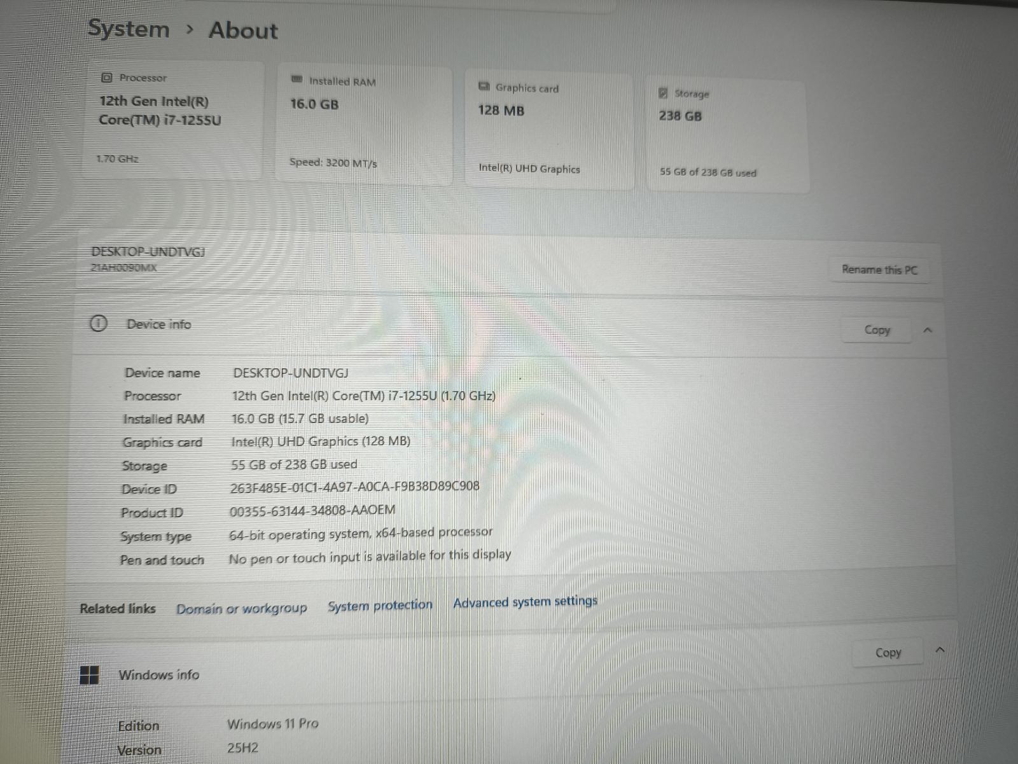Screen dimensions: 1018x764
Task: Click the Graphics card icon
Action: click(x=484, y=87)
